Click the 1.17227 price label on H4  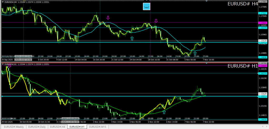[263, 13]
